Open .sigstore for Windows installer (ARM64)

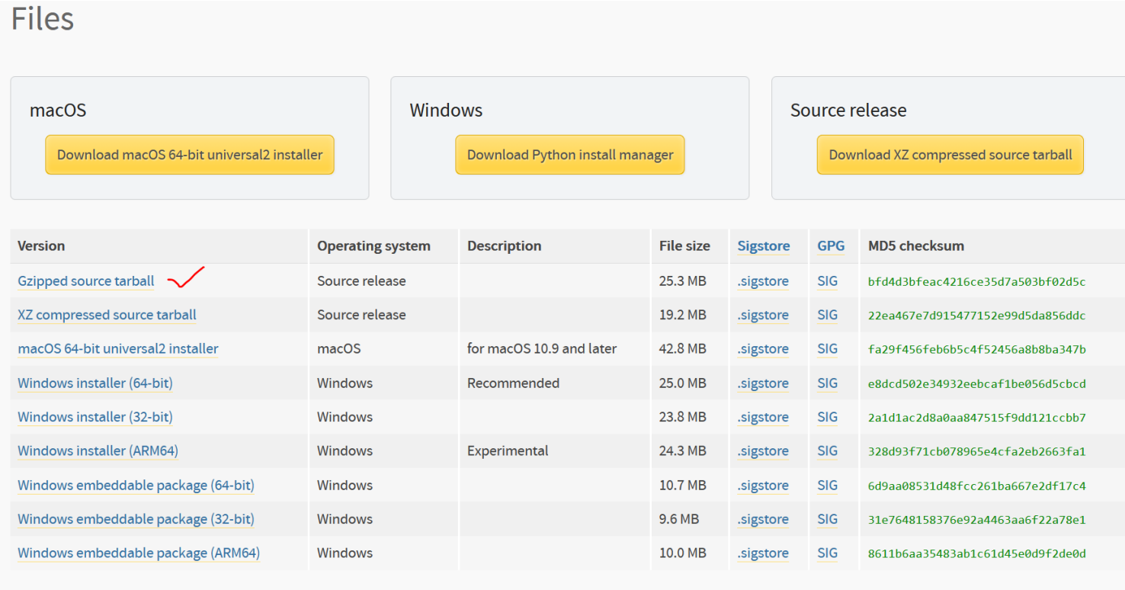tap(763, 451)
